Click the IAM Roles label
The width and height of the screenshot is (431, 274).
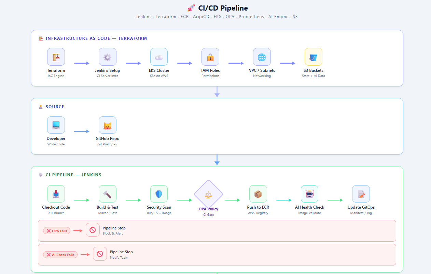(x=210, y=70)
